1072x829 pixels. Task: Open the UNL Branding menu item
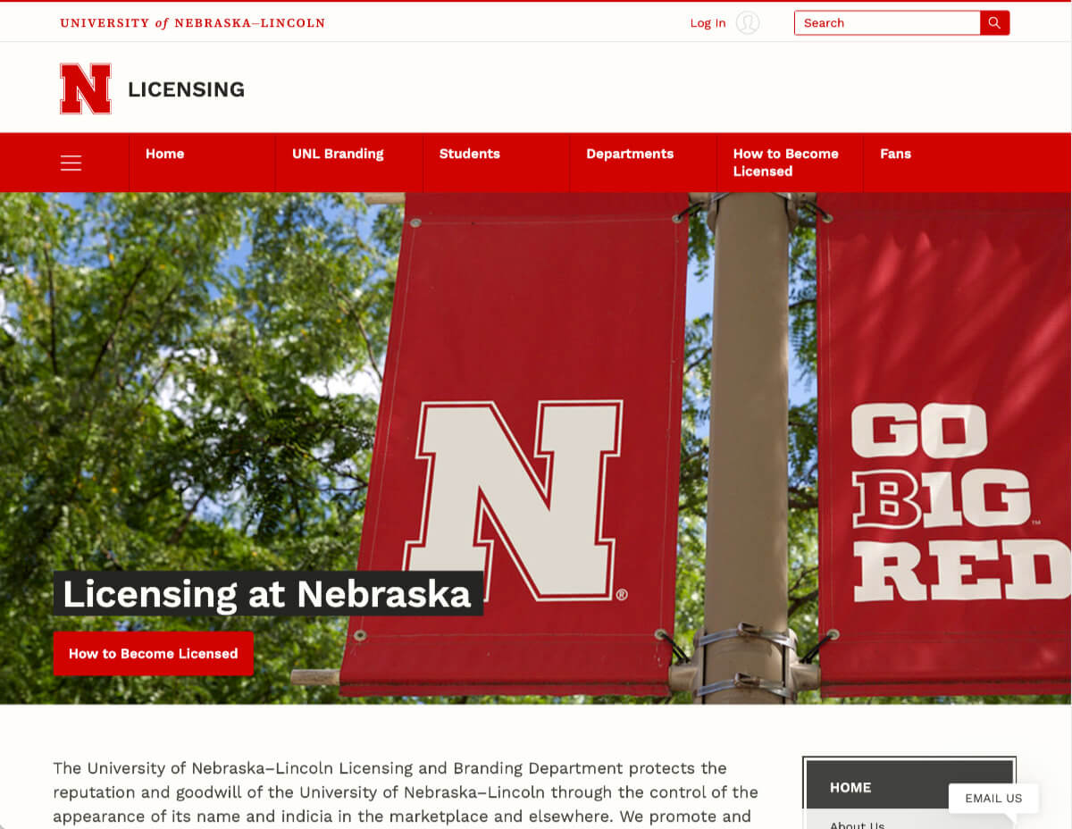click(x=338, y=154)
